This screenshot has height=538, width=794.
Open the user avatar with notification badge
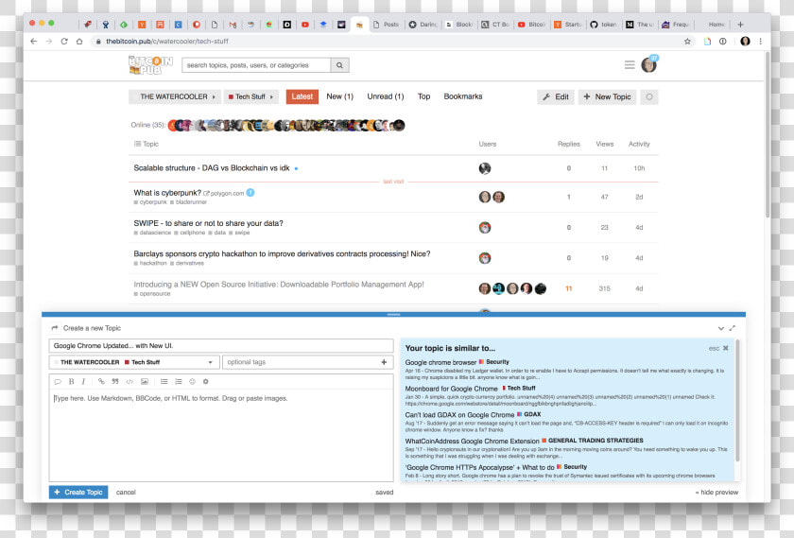click(x=648, y=65)
